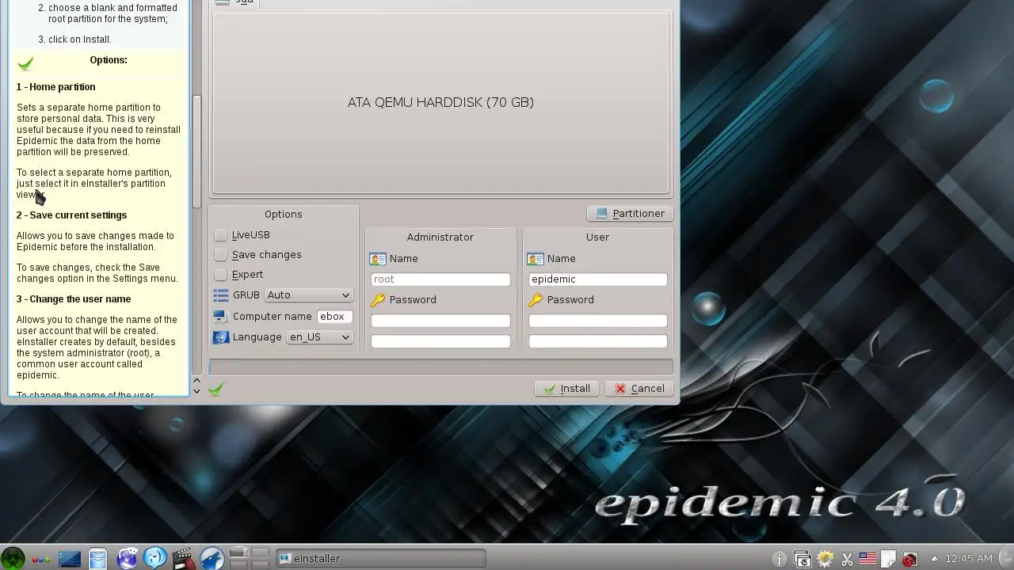The image size is (1014, 570).
Task: Click the red circle tray icon
Action: [x=909, y=559]
